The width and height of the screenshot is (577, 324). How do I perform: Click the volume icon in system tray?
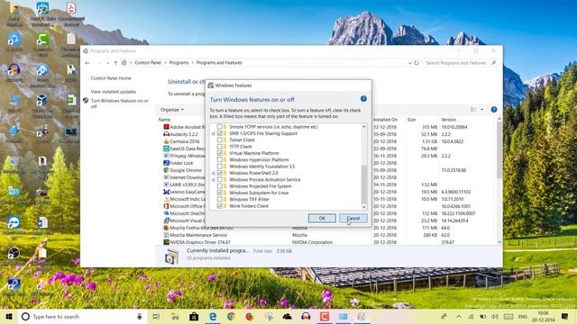point(495,316)
